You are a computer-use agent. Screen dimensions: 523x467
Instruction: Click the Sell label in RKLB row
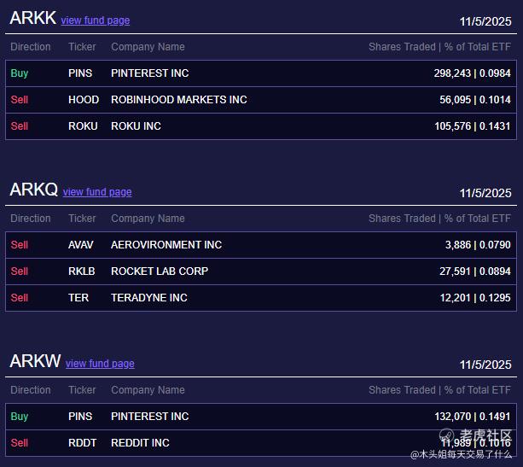coord(20,271)
